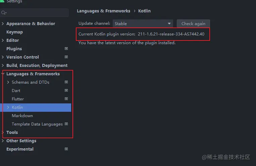Expand the Tools section arrow
256x166 pixels.
[x=3, y=132]
